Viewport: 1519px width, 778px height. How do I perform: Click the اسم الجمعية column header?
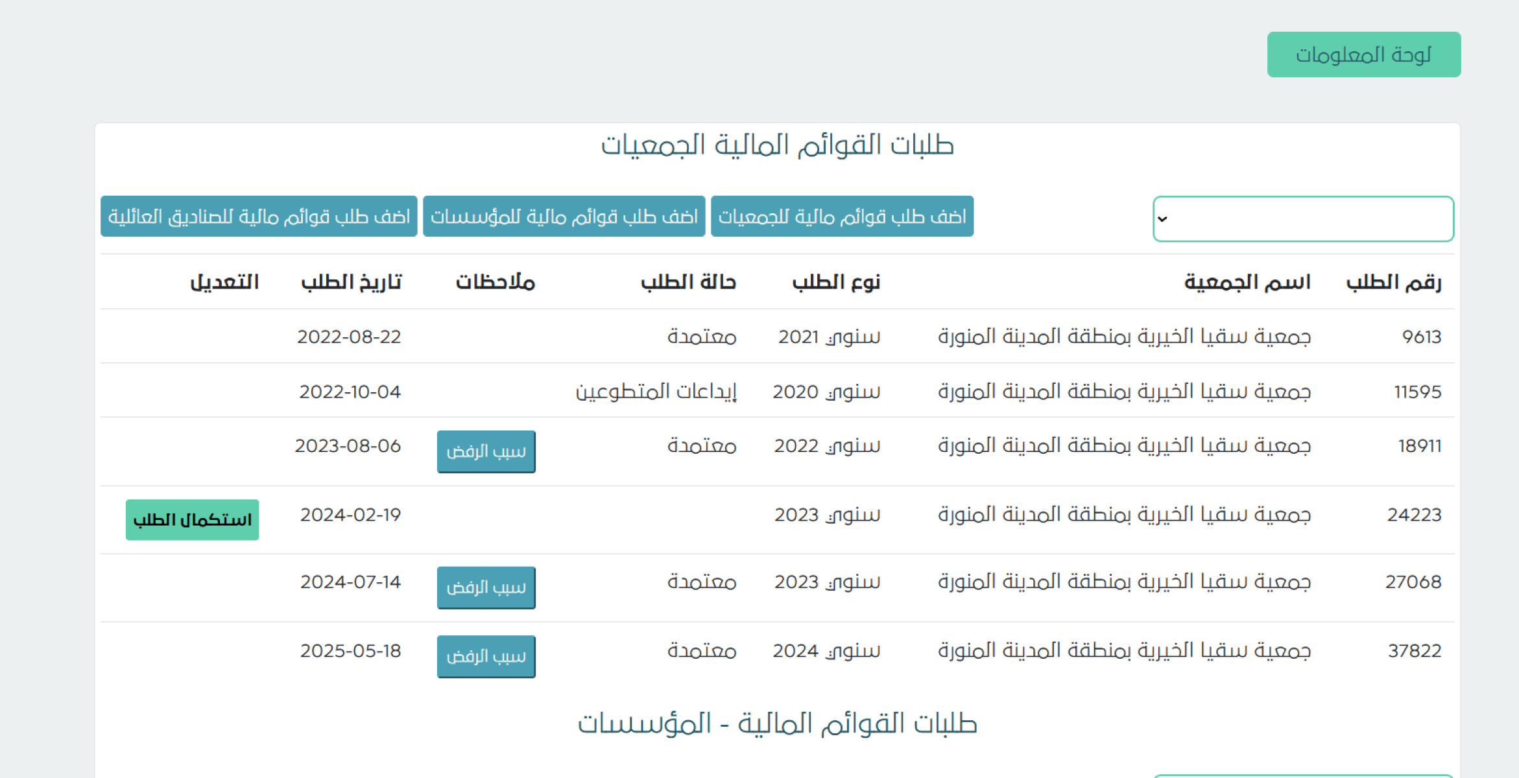tap(1247, 282)
